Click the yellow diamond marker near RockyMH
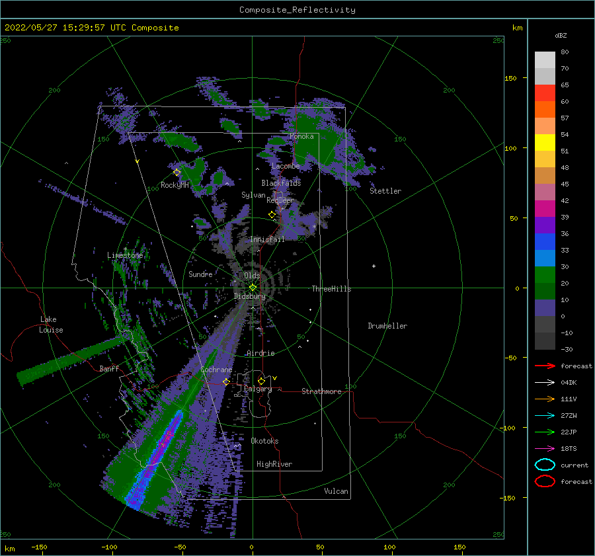This screenshot has width=595, height=556. [x=177, y=173]
